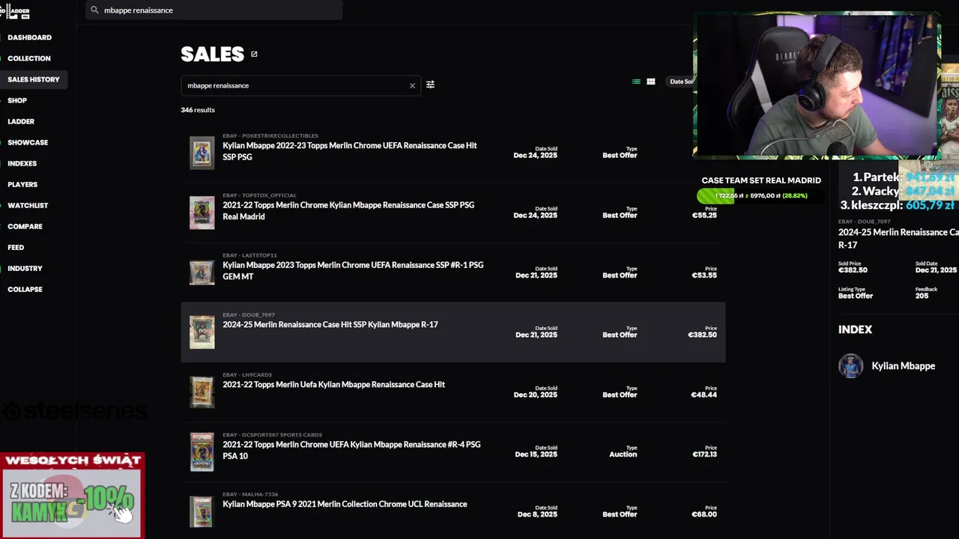This screenshot has width=959, height=539.
Task: Collapse the sidebar via Collapse item
Action: coord(25,289)
